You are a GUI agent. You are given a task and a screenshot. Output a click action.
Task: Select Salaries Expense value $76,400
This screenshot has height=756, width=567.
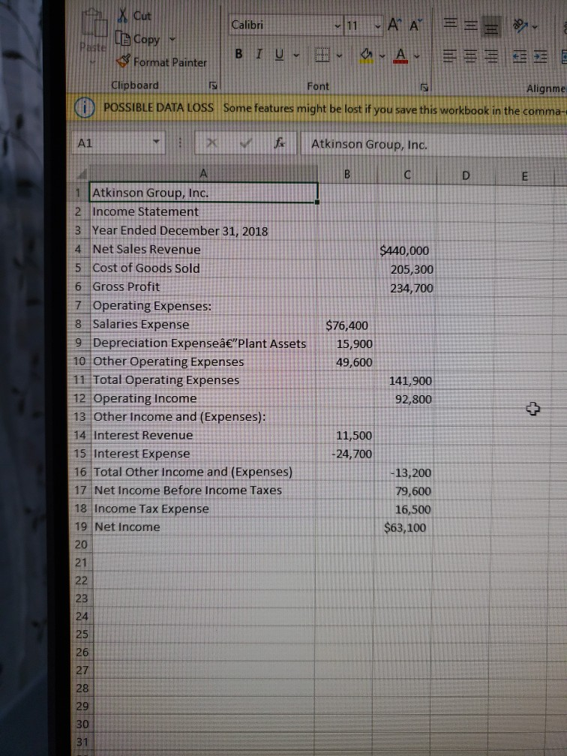click(346, 325)
